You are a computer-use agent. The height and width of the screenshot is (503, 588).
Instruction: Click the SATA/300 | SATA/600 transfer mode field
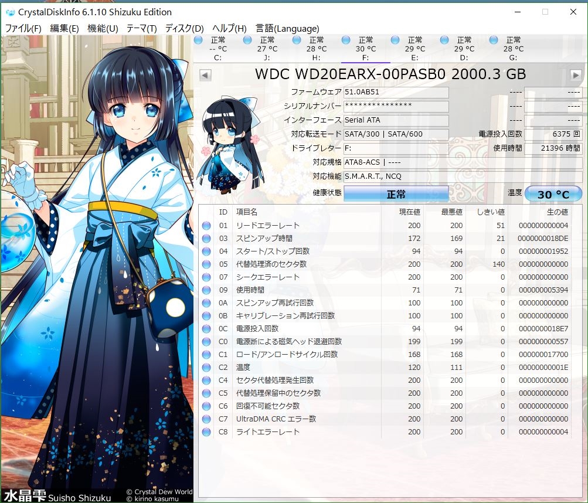[x=396, y=134]
